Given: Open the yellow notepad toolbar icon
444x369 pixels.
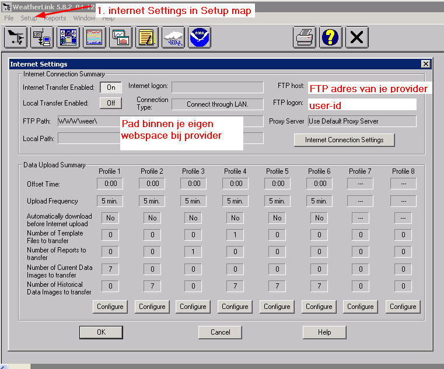Looking at the screenshot, I should (x=148, y=37).
